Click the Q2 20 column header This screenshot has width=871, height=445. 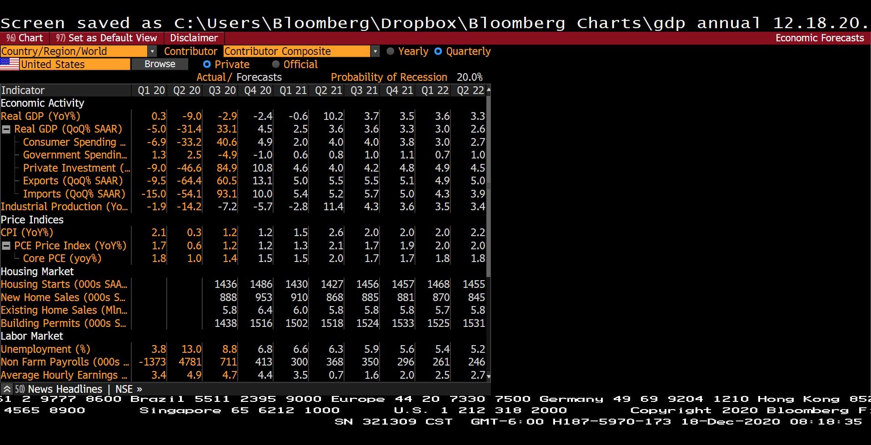(187, 90)
